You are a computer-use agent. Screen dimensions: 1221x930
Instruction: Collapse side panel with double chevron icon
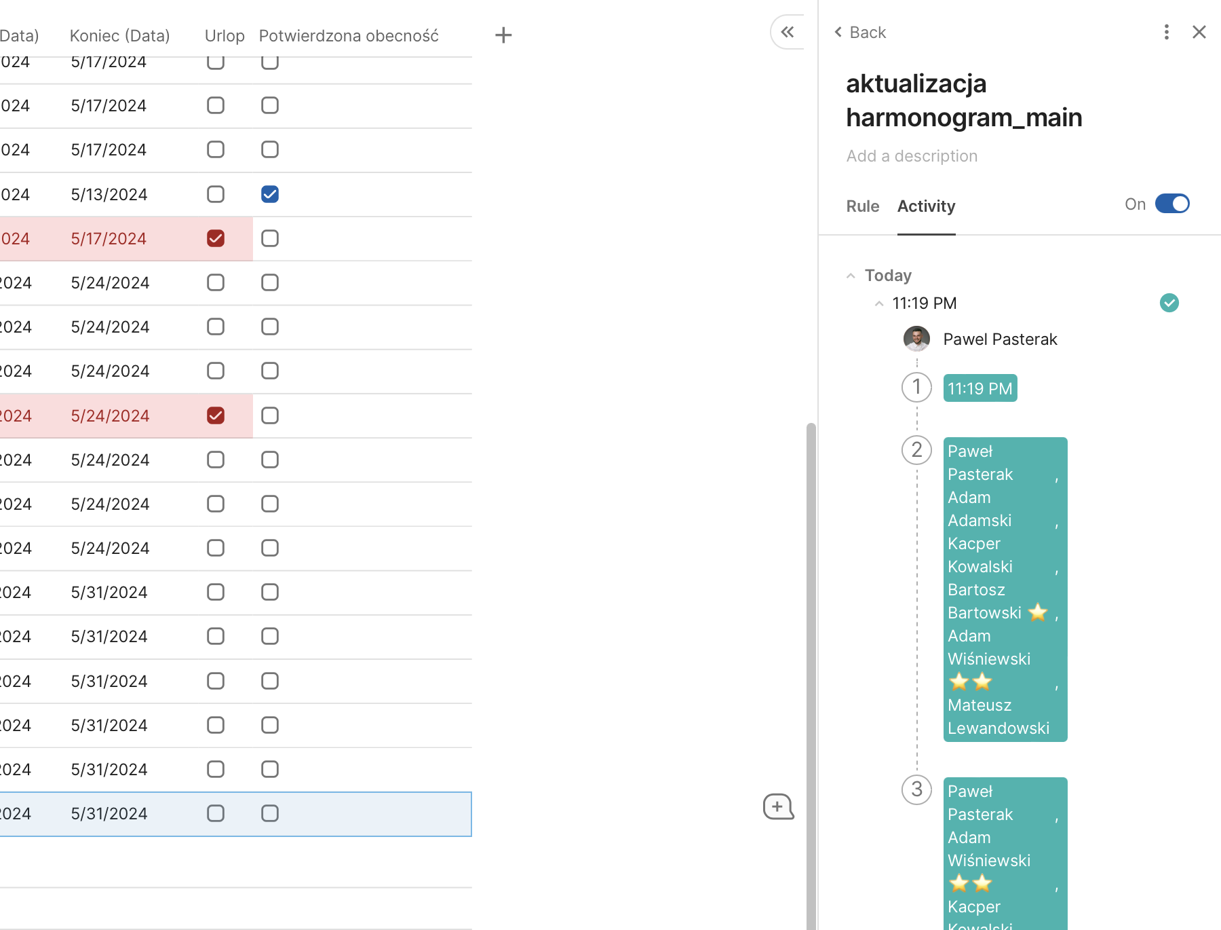[788, 32]
